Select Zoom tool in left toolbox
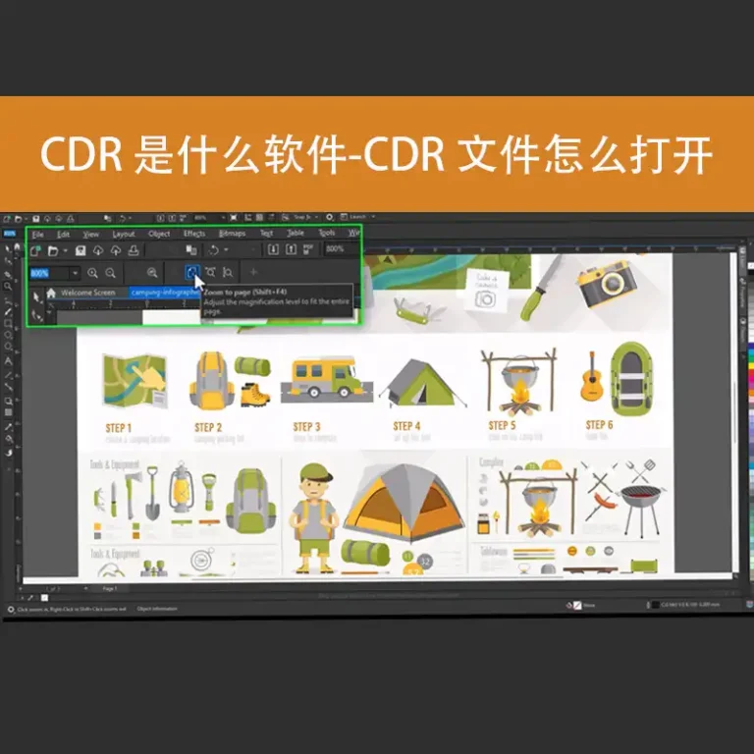754x754 pixels. 8,287
